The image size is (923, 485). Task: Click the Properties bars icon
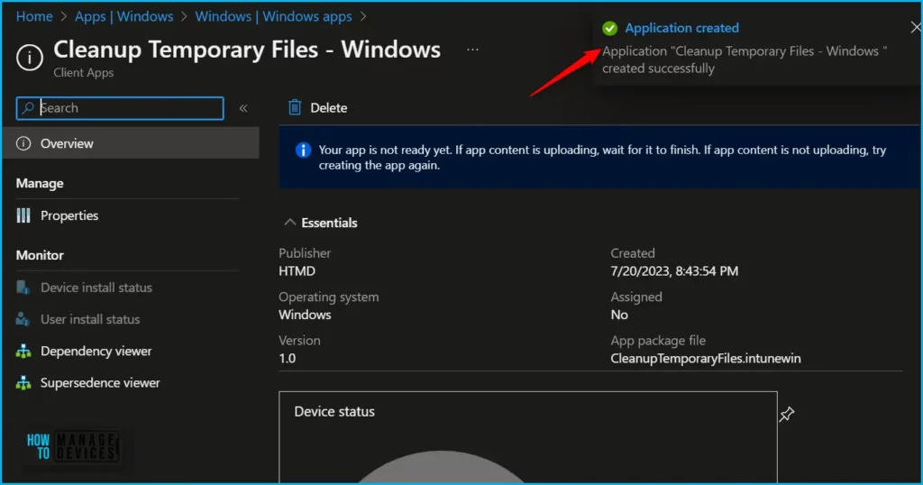click(23, 215)
